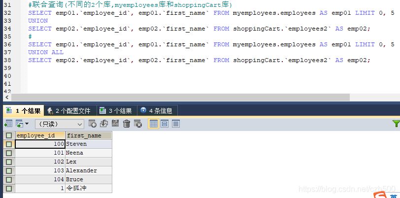
Task: Switch to grid view mode
Action: pyautogui.click(x=153, y=124)
